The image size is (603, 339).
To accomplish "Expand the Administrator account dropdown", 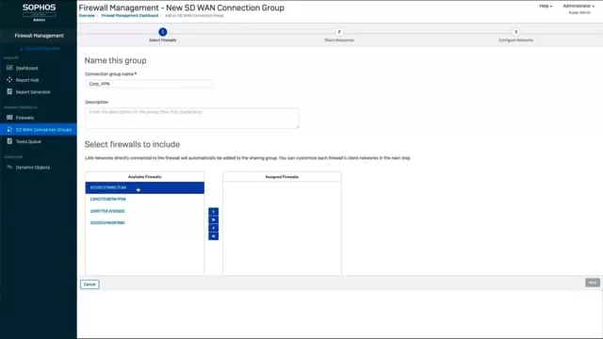I will click(578, 7).
